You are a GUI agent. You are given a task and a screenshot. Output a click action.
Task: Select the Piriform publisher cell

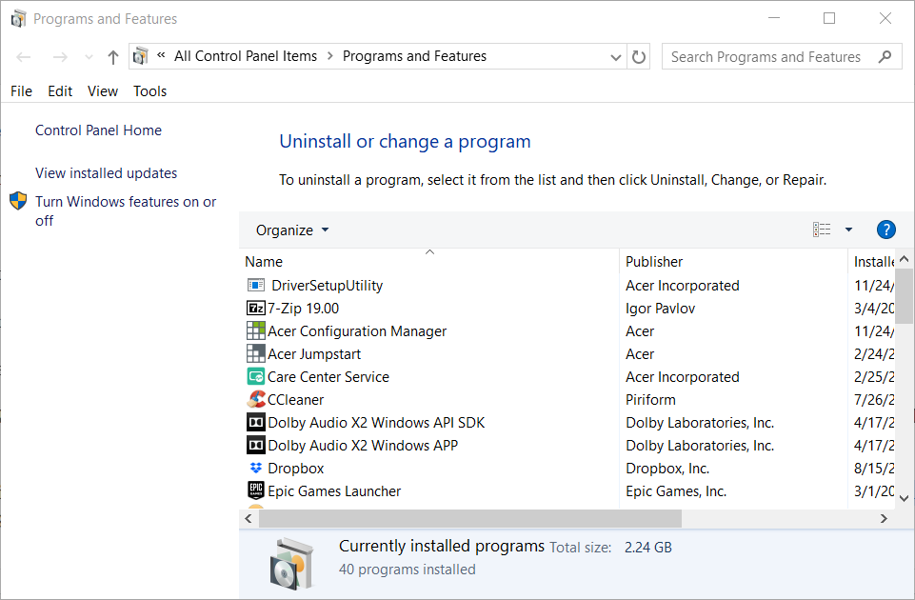[x=650, y=400]
